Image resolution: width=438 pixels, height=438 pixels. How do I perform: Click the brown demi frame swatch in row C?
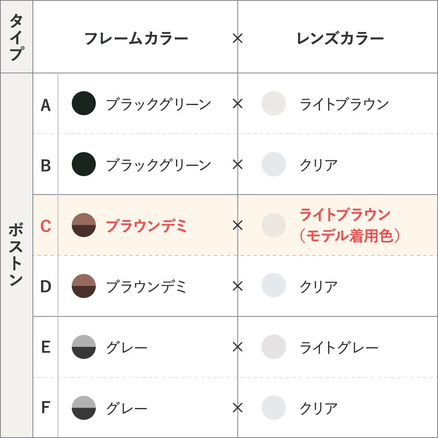pos(84,225)
